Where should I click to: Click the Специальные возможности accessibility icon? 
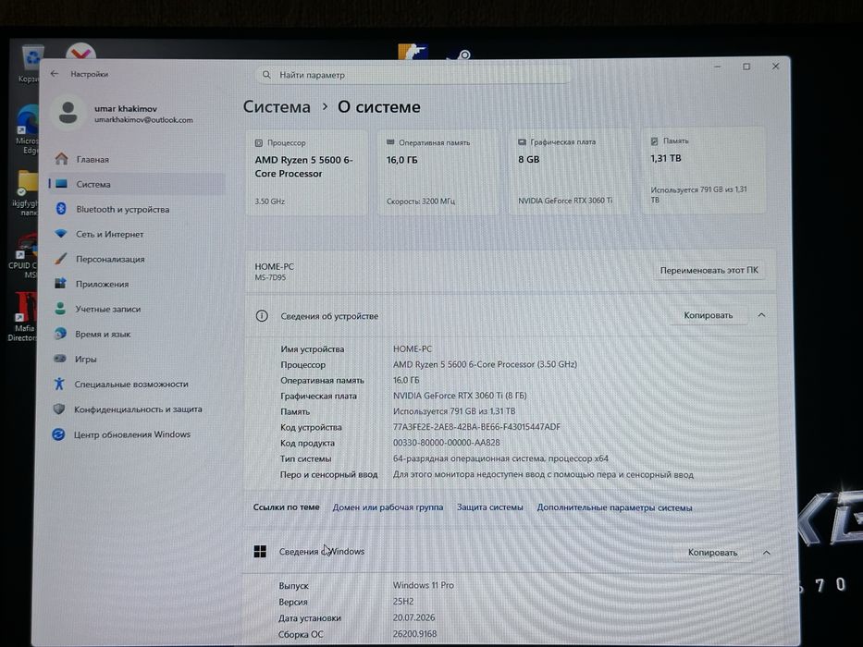point(59,384)
